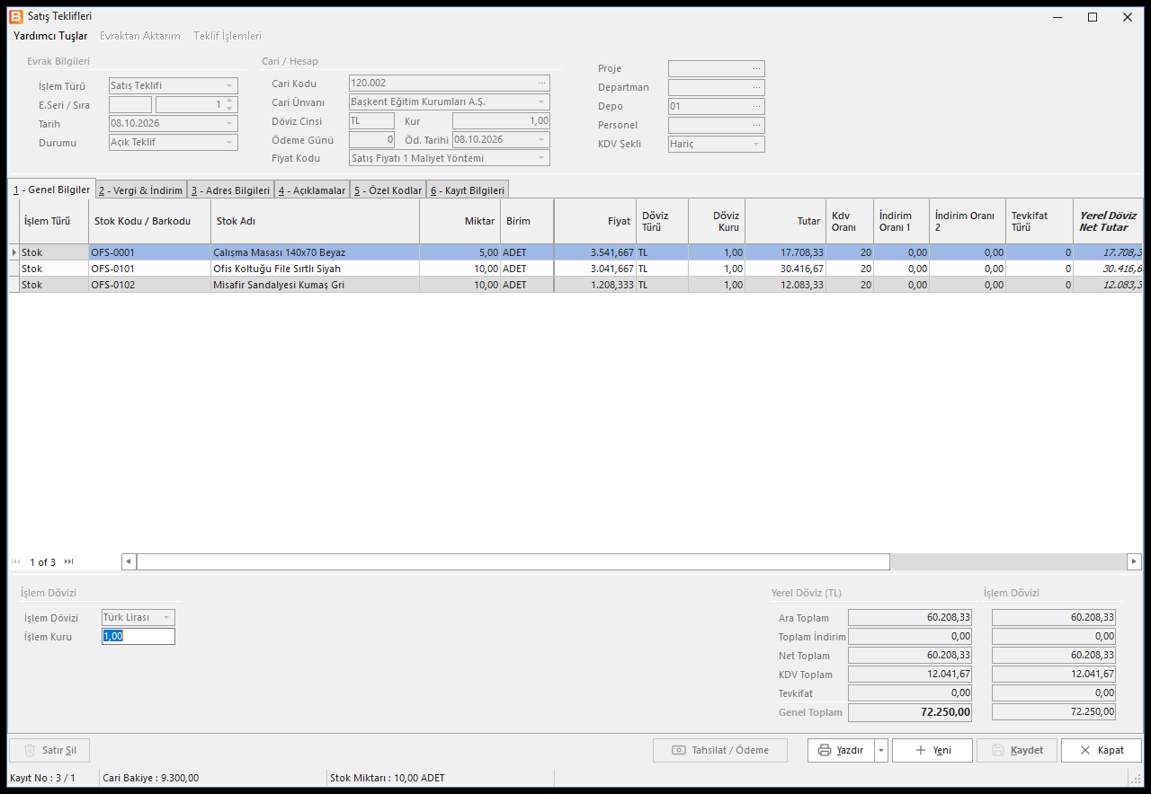This screenshot has width=1151, height=794.
Task: Open the Tarih date picker dropdown
Action: [229, 123]
